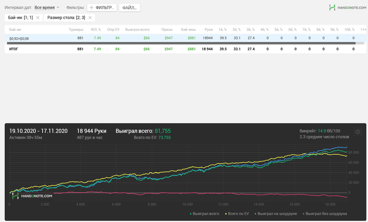This screenshot has height=222, width=368.
Task: Click the 'Фильтры:' label
Action: pyautogui.click(x=75, y=7)
